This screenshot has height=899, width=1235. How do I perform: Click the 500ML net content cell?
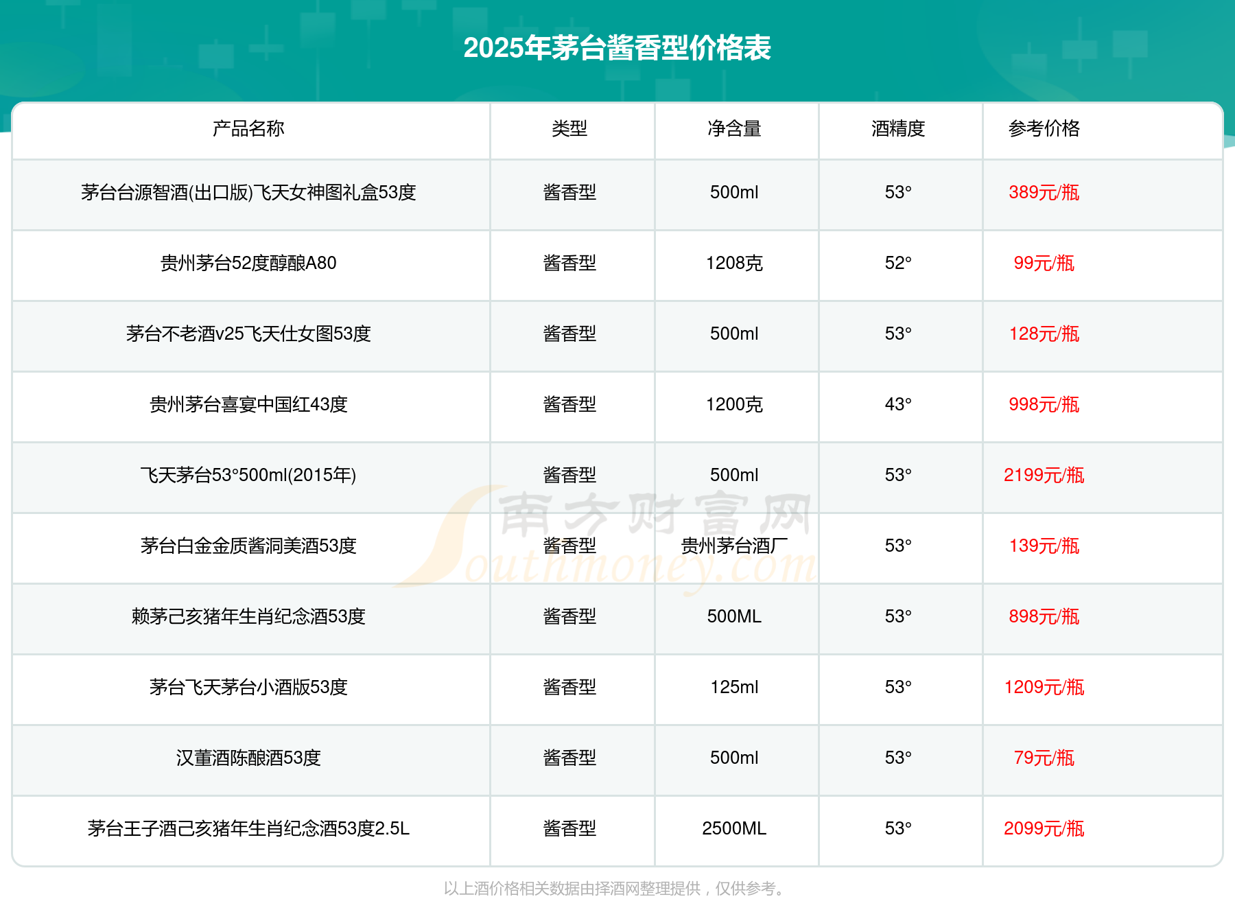click(734, 616)
